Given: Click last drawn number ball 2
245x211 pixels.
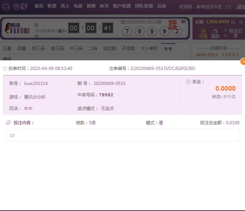Looking at the screenshot, I should point(177,31).
